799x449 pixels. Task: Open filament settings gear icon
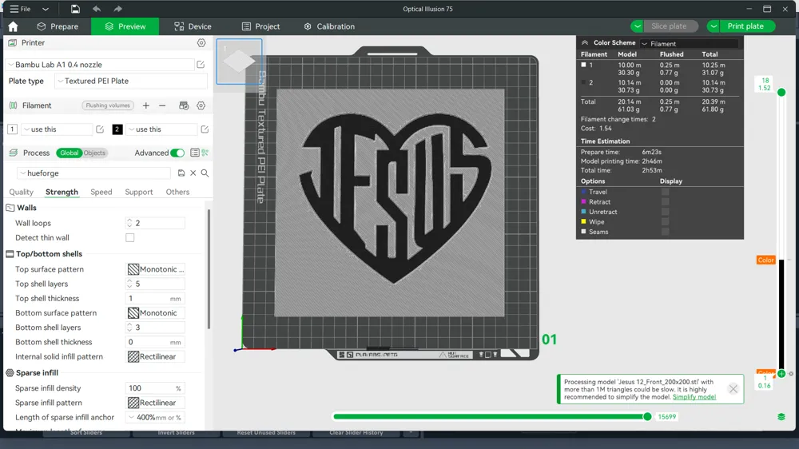tap(201, 105)
